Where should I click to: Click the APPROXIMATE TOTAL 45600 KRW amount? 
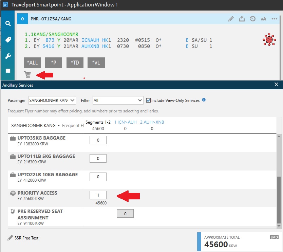221,245
